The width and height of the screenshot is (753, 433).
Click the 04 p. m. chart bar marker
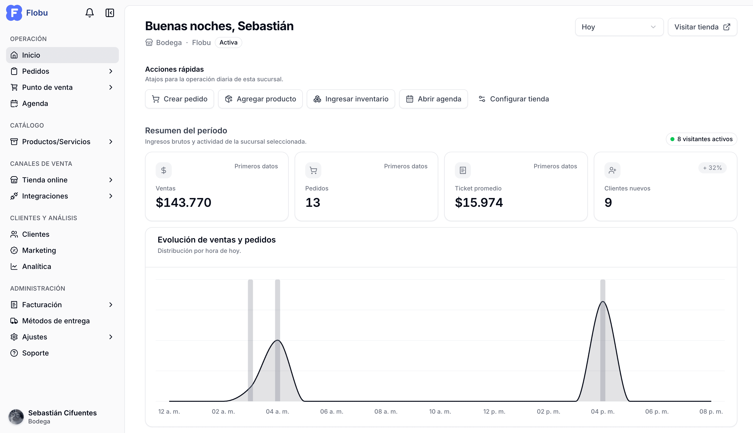point(603,340)
